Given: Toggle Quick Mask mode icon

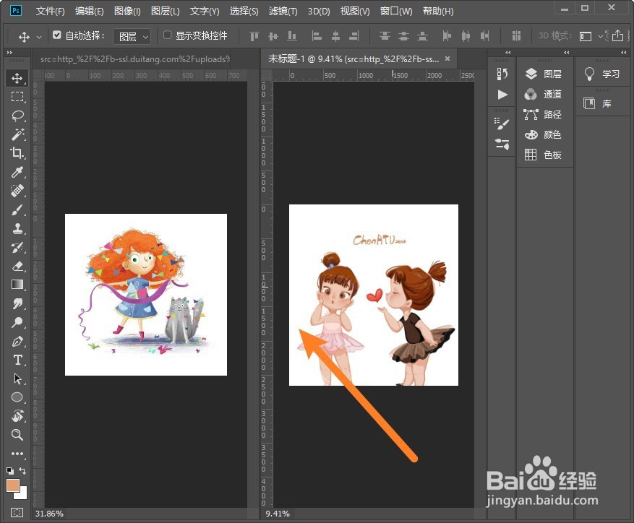Looking at the screenshot, I should tap(17, 513).
